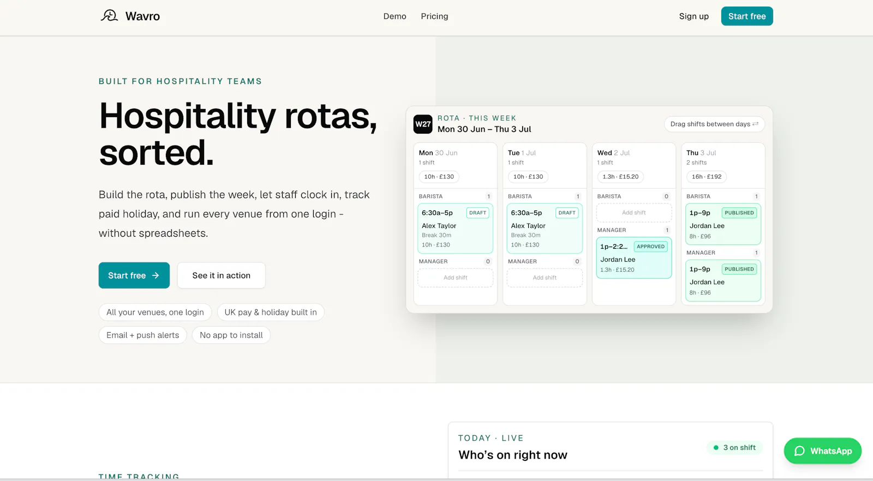Click the DRAFT badge on Monday's shift
This screenshot has width=873, height=481.
pyautogui.click(x=477, y=213)
